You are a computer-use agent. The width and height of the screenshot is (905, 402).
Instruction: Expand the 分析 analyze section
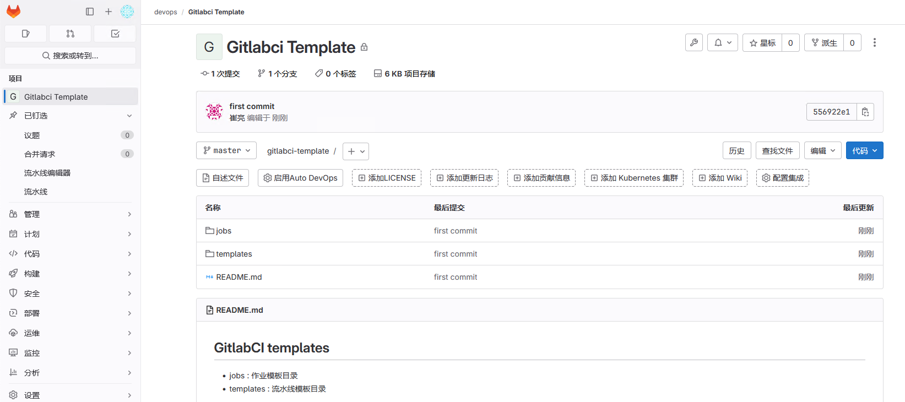[x=71, y=373]
